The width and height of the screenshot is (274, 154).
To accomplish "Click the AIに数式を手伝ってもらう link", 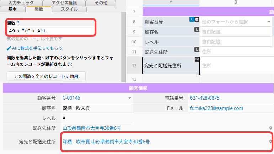I will coord(37,48).
